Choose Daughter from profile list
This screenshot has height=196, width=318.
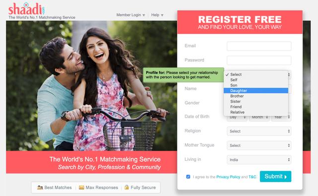click(x=256, y=90)
